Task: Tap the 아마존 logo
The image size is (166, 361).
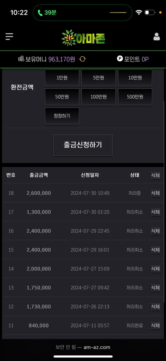Action: tap(83, 38)
